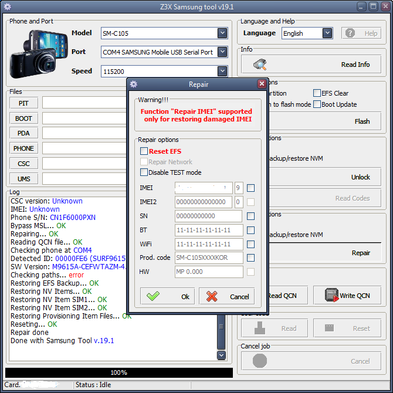Image resolution: width=393 pixels, height=393 pixels.
Task: Click log line 'Repair done'
Action: [x=29, y=333]
